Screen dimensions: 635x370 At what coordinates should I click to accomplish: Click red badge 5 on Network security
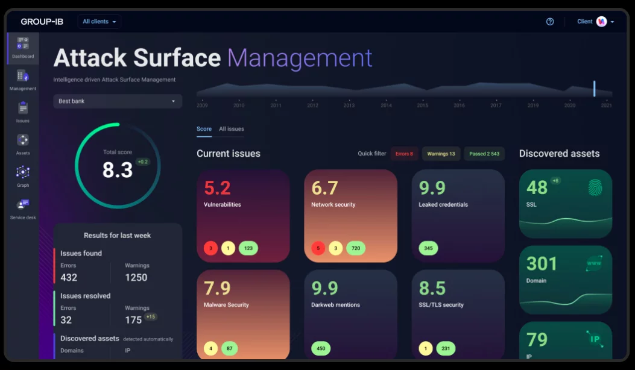(318, 248)
